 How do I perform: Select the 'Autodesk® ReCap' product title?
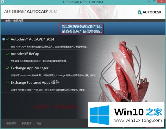(25, 54)
